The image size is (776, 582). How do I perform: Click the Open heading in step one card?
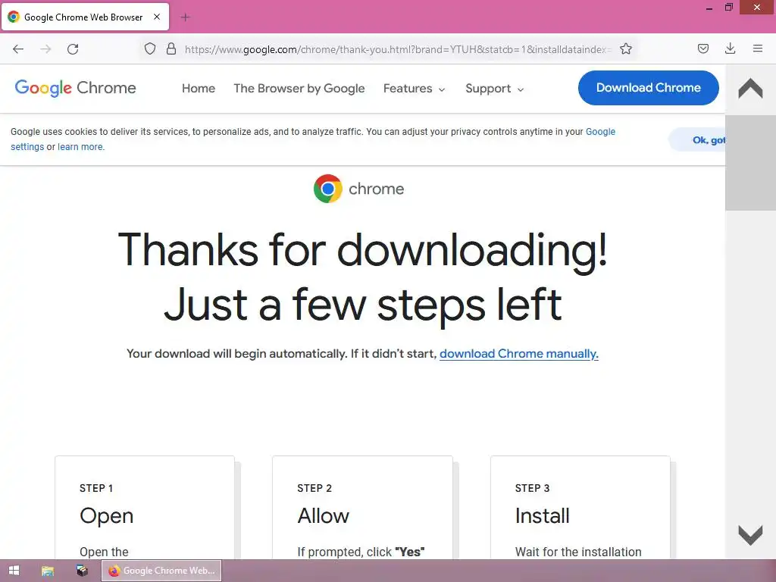(x=106, y=515)
